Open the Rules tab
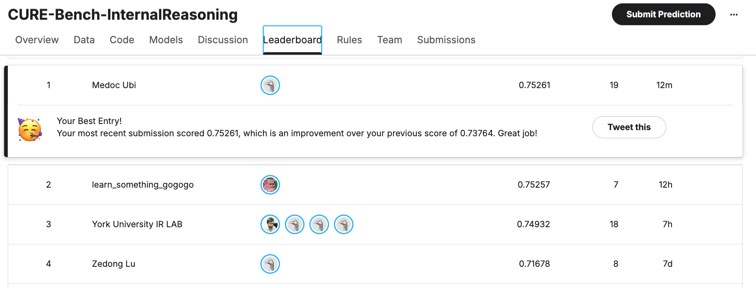Screen dimensions: 756x288 349,40
